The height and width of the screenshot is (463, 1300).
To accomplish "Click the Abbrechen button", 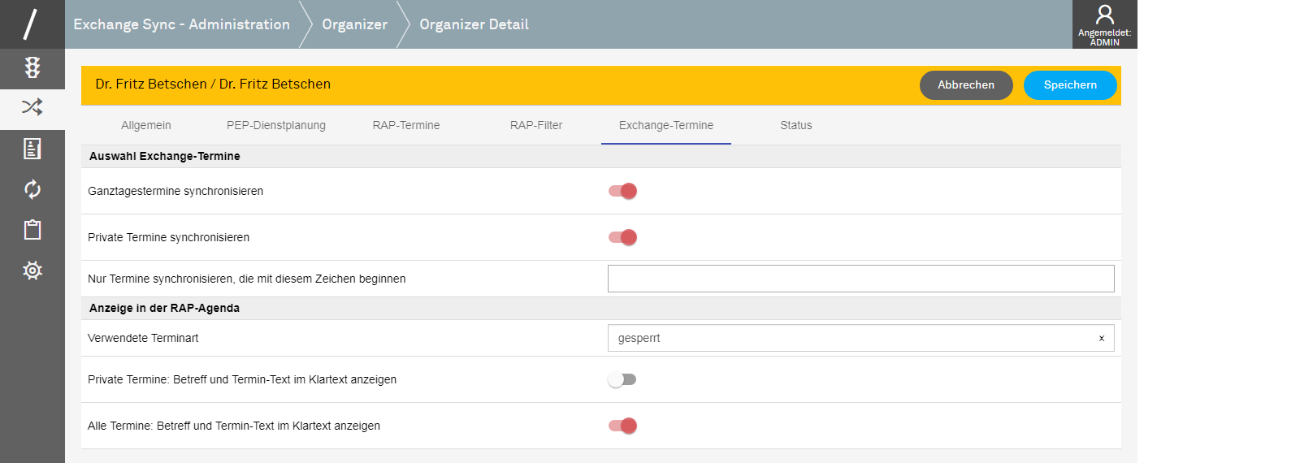I will 966,85.
